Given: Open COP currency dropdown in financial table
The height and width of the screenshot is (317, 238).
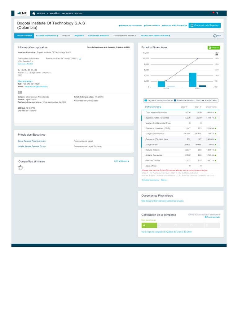Looking at the screenshot, I should tap(148, 107).
